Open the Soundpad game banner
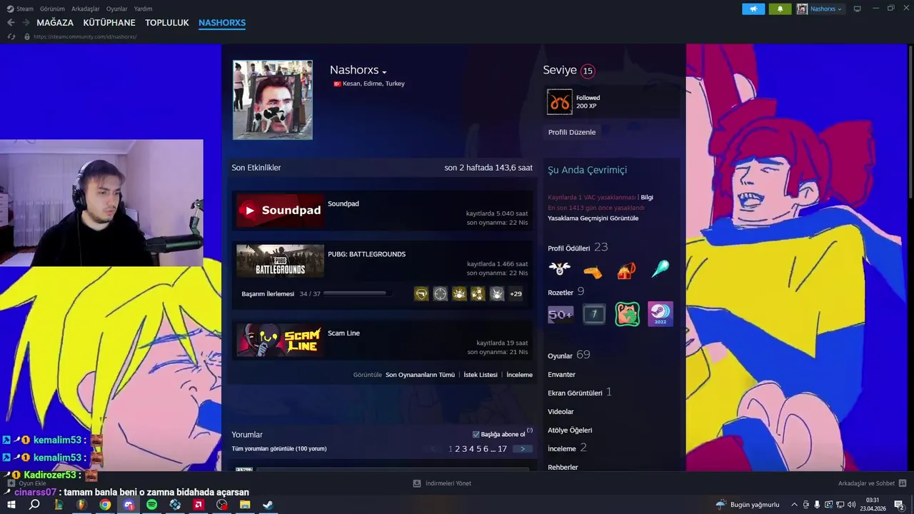 tap(280, 210)
